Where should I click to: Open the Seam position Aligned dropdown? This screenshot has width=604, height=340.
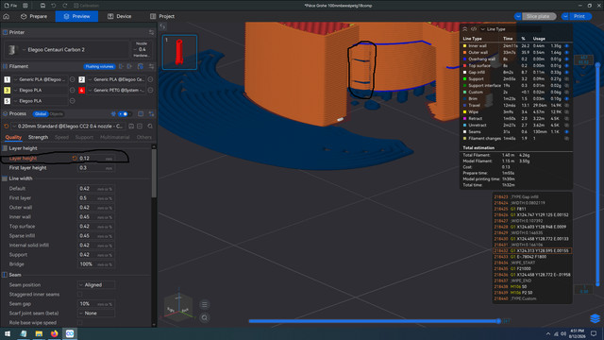tap(96, 285)
